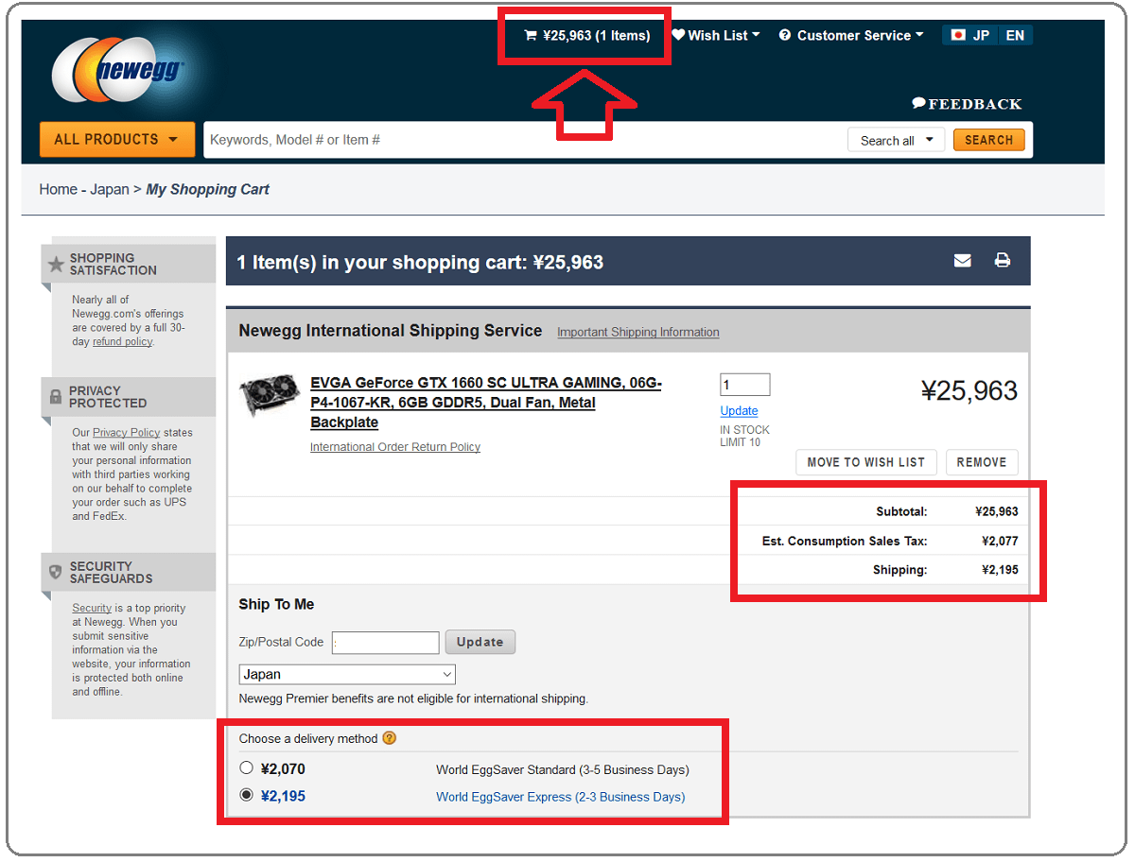The height and width of the screenshot is (862, 1135).
Task: Click the orange Search button
Action: tap(988, 140)
